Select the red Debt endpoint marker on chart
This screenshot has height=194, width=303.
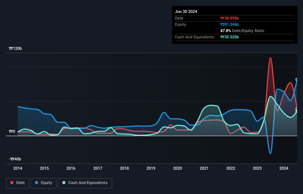297,109
